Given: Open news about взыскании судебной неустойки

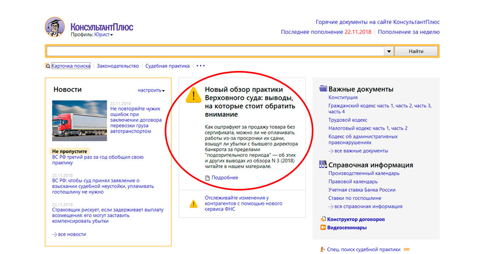Looking at the screenshot, I should coord(103,186).
